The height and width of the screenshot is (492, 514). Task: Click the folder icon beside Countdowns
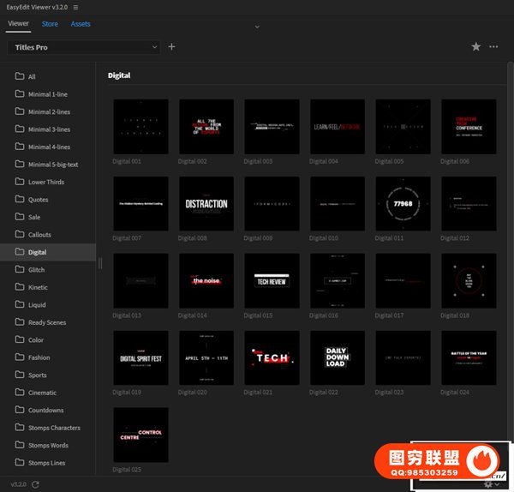20,411
